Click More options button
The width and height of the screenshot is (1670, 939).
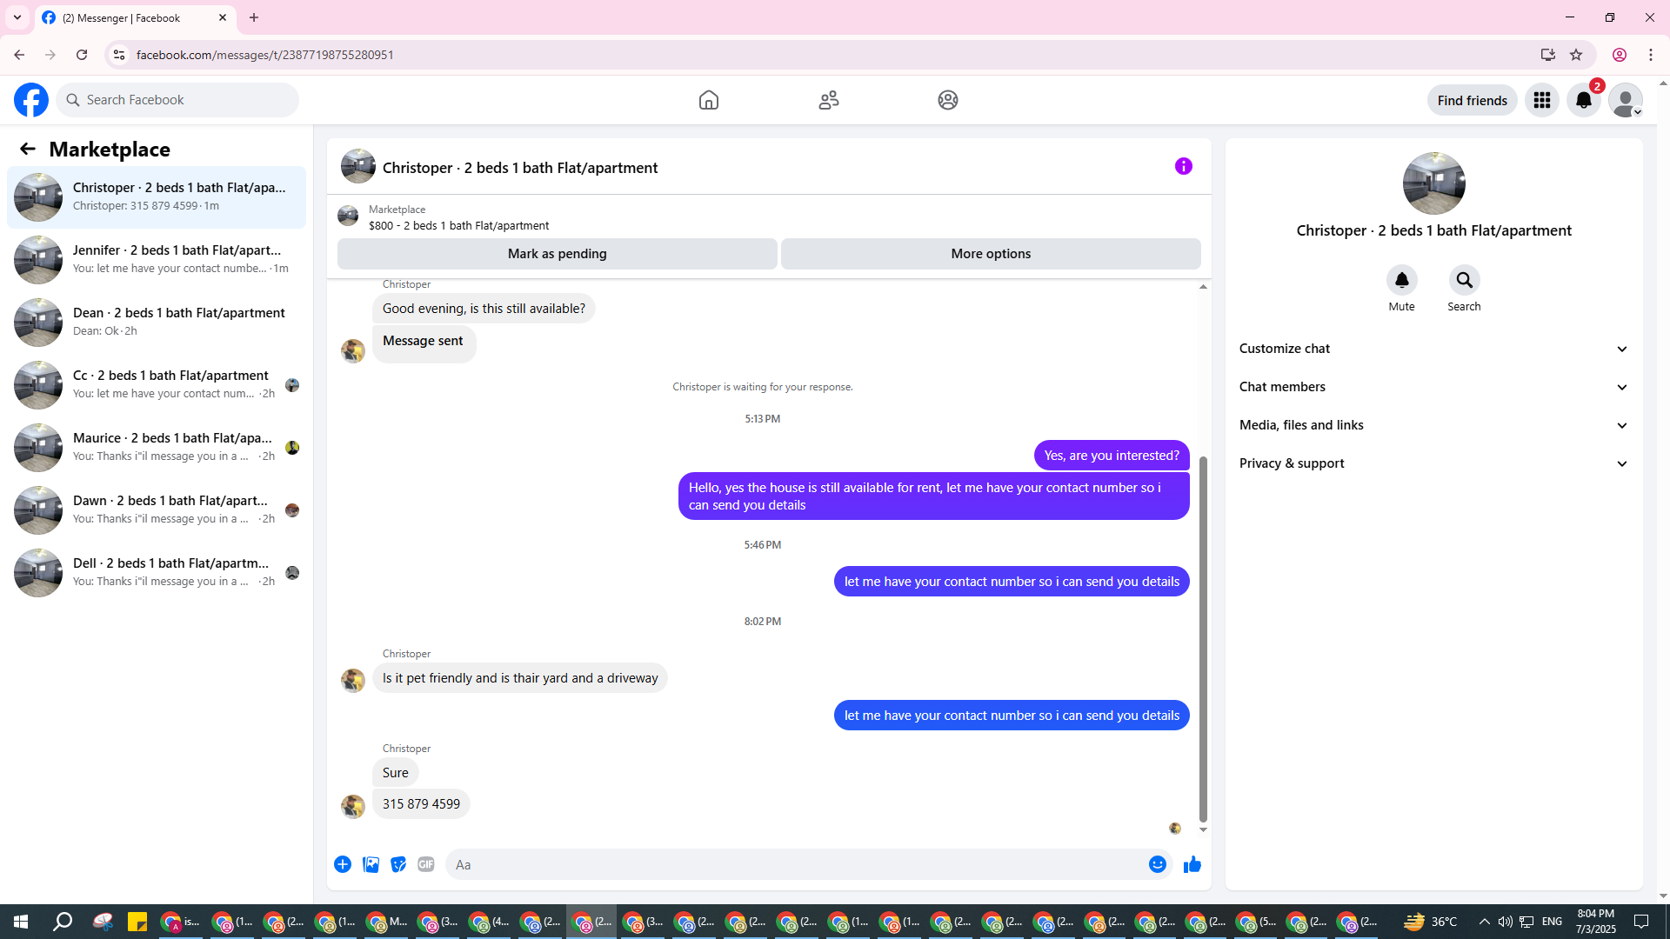pos(990,254)
